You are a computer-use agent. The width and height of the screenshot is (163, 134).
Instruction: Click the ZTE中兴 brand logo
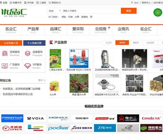(x=105, y=128)
